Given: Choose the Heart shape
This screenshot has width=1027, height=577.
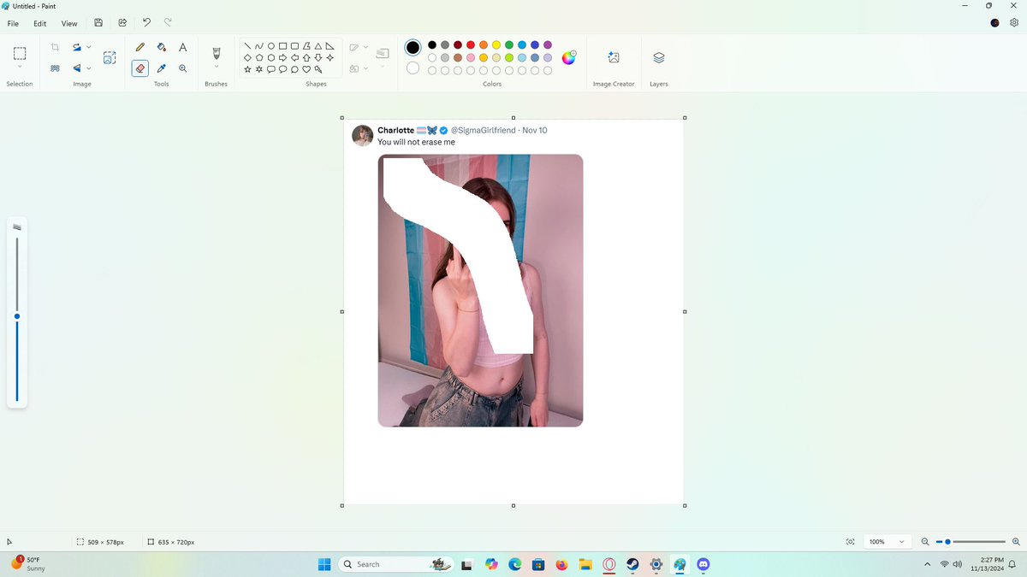Looking at the screenshot, I should (306, 69).
